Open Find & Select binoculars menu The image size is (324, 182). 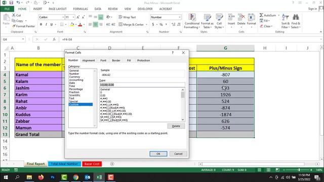click(296, 21)
